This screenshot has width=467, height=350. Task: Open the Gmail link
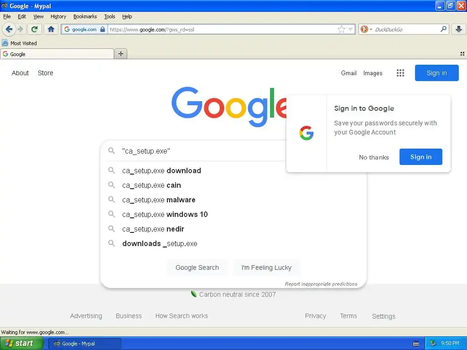click(349, 73)
